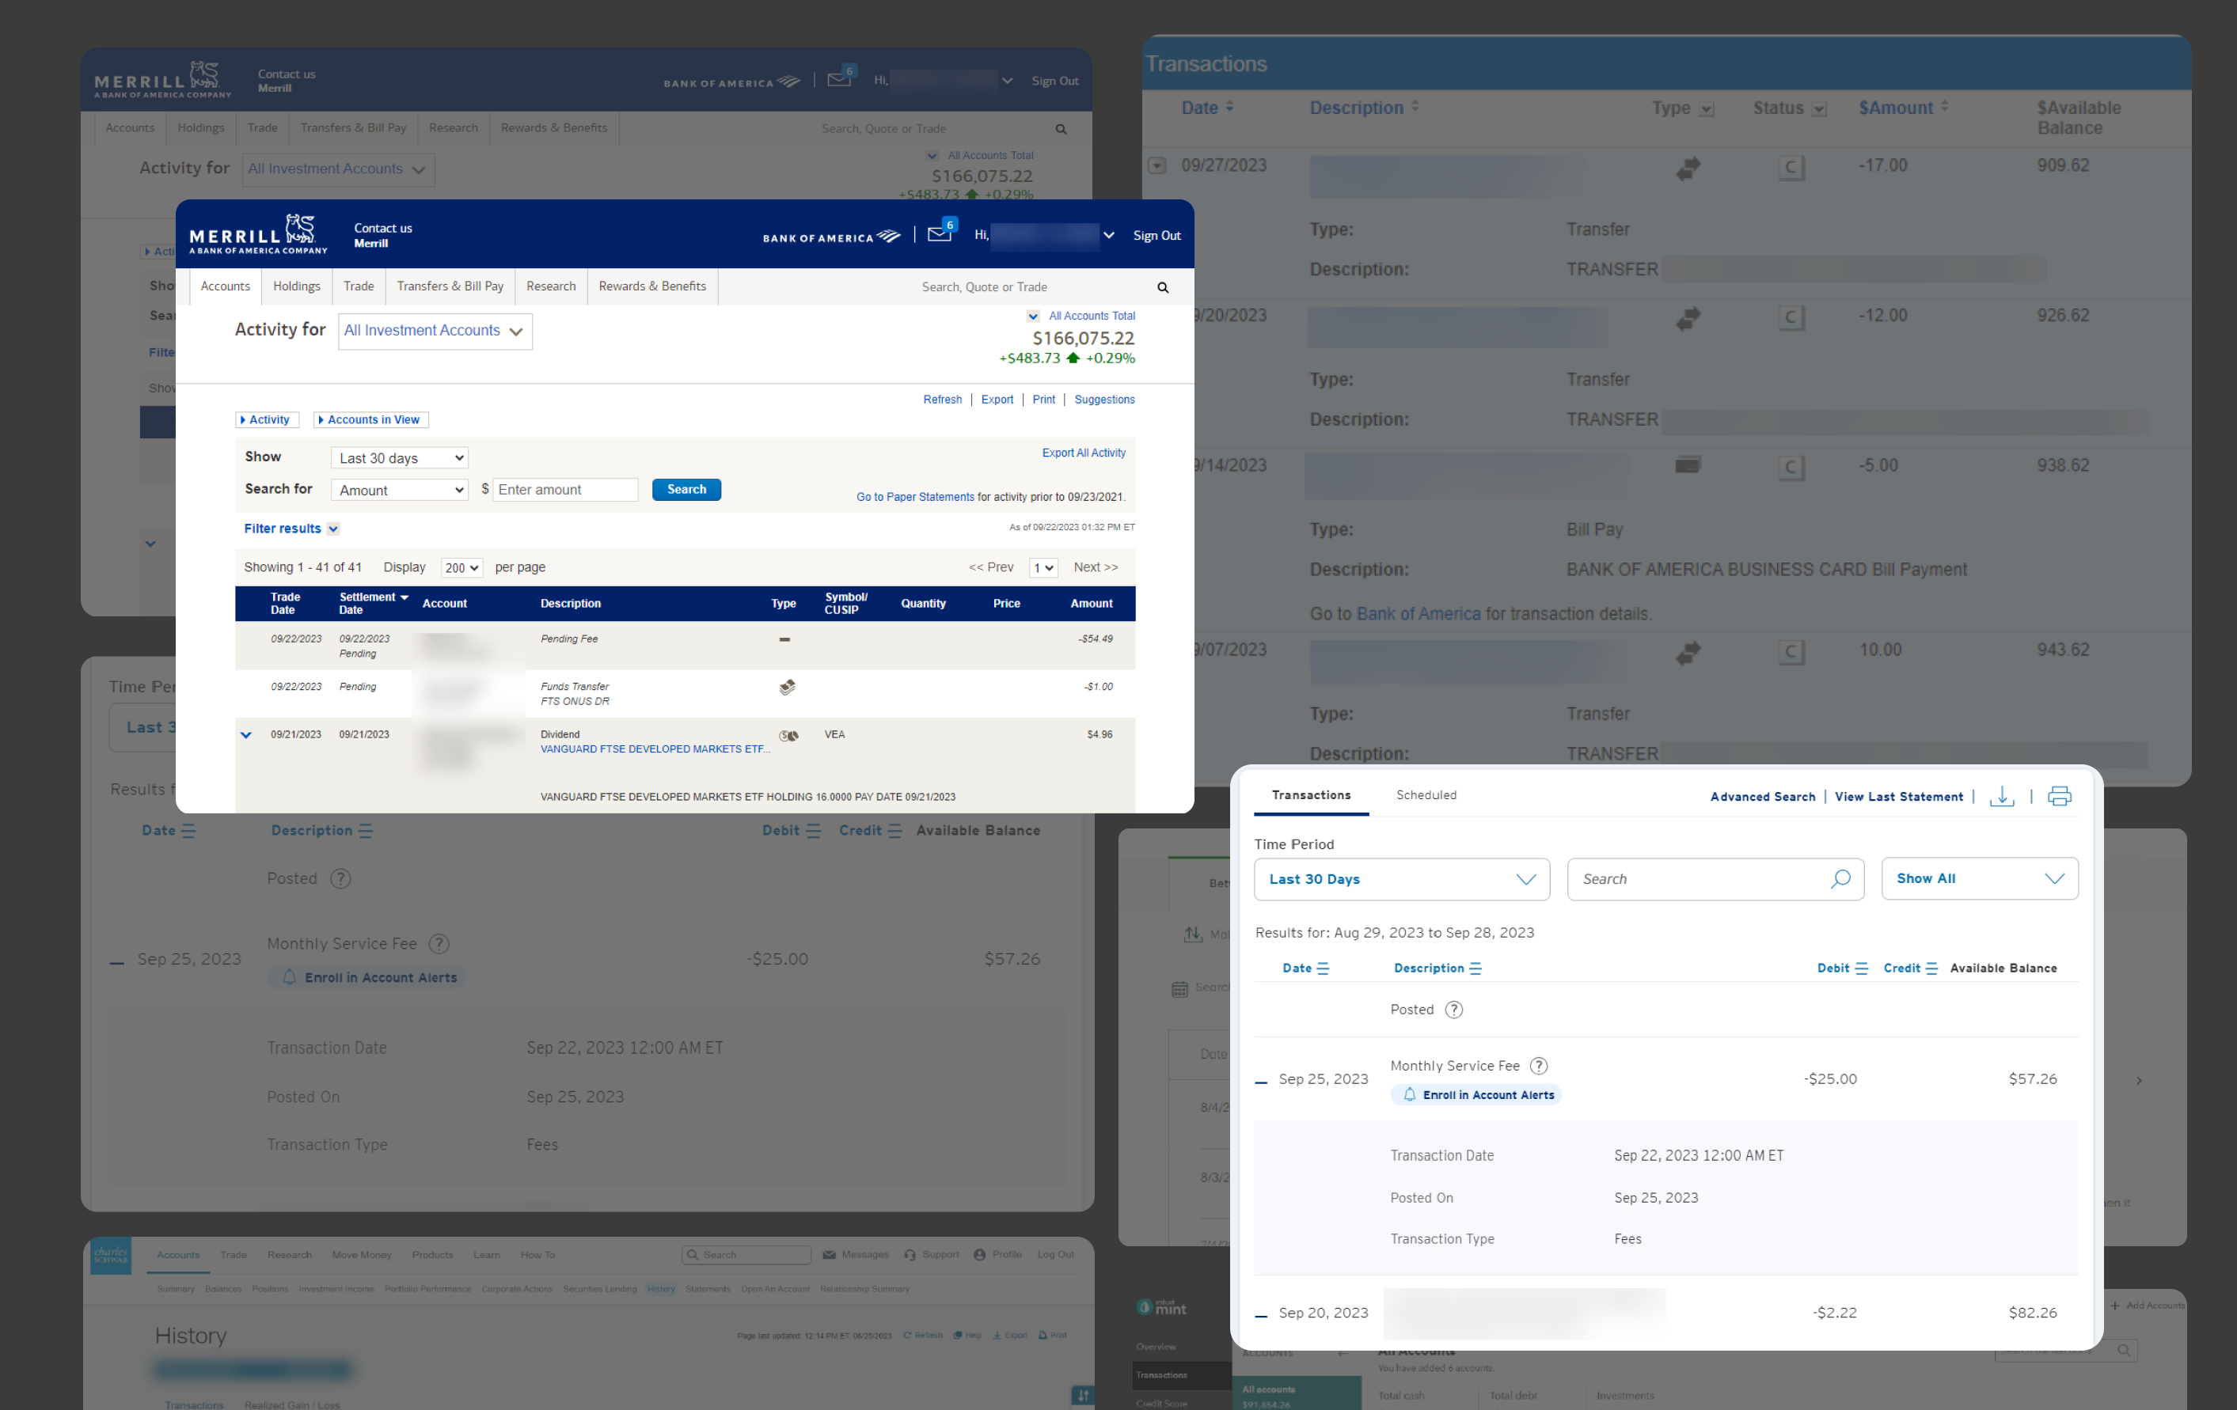Click the Funds Transfer type icon

[787, 688]
